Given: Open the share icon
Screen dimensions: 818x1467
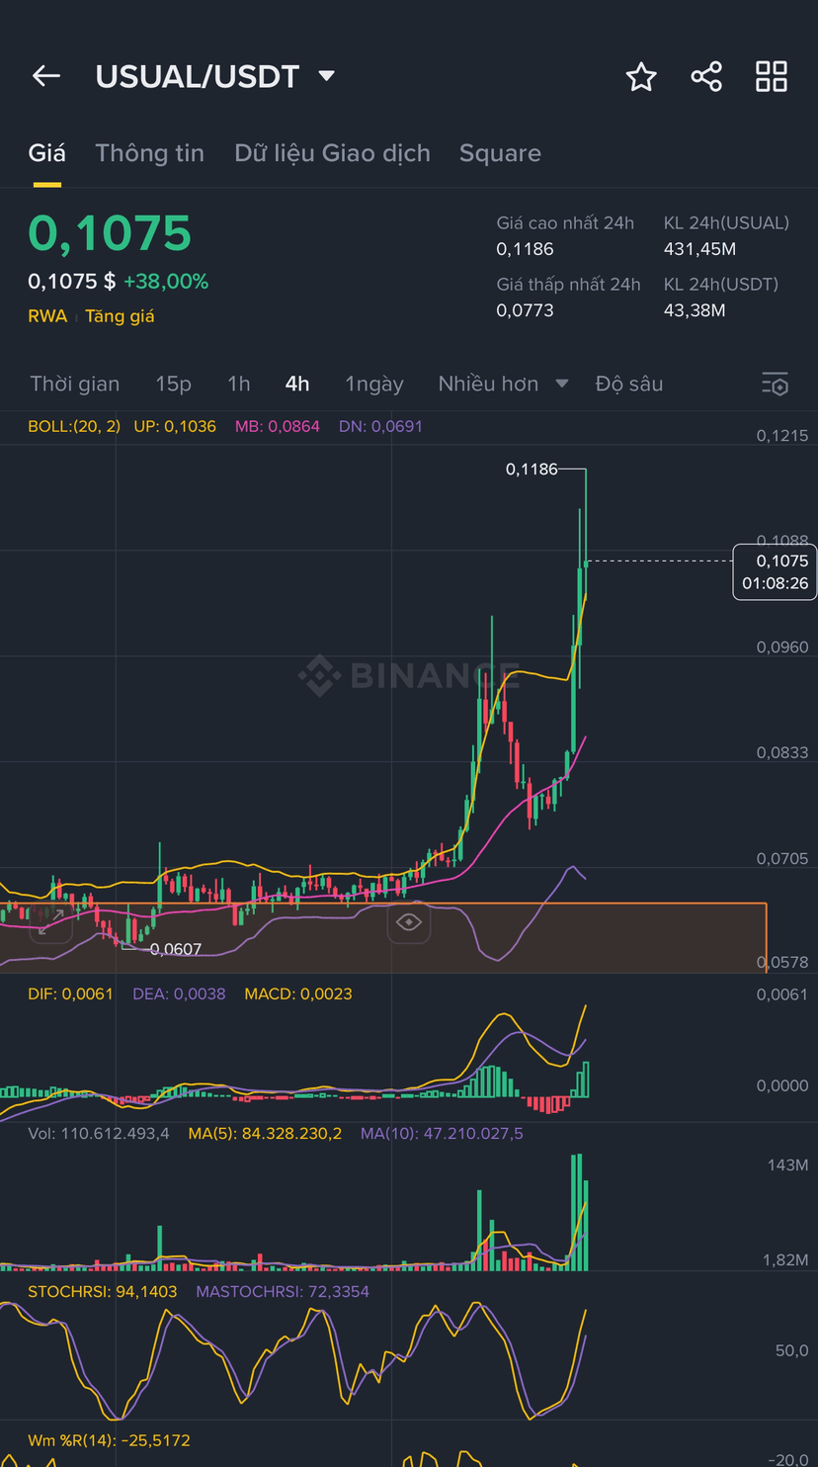Looking at the screenshot, I should [x=706, y=76].
